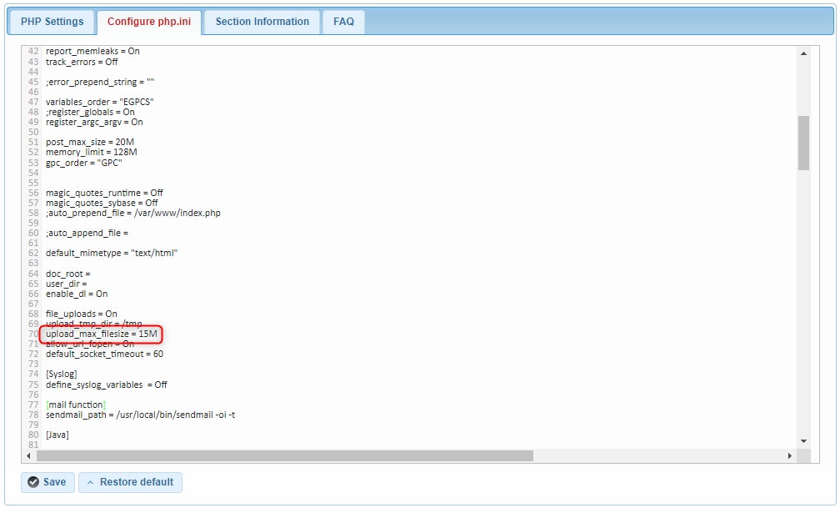Click the chevron icon on Restore default
The image size is (840, 508).
tap(89, 482)
